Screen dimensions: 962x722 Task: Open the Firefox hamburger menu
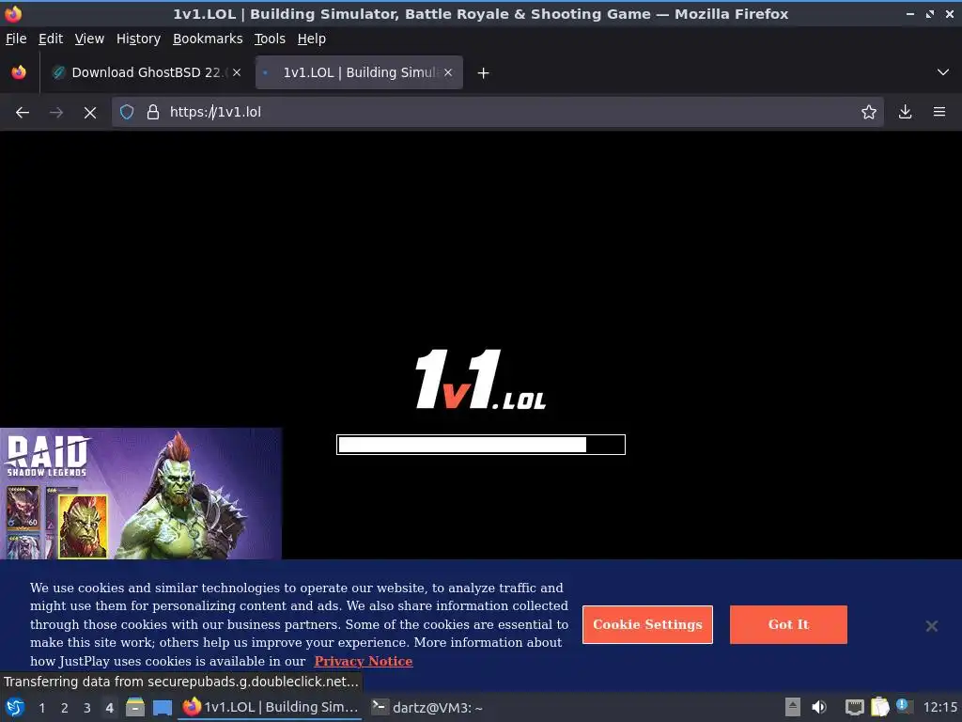939,112
